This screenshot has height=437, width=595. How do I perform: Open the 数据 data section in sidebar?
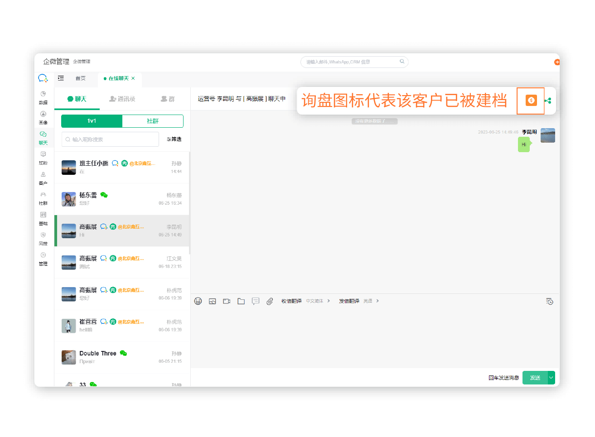click(43, 97)
